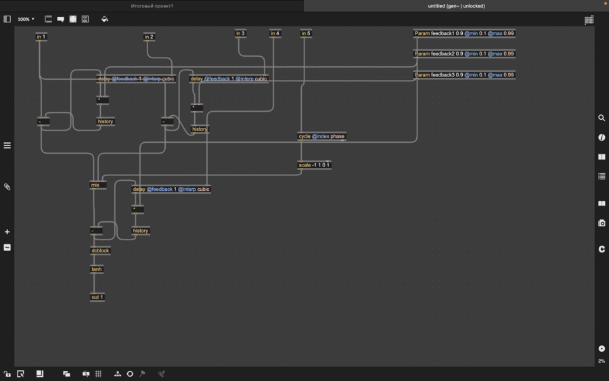This screenshot has width=609, height=381.
Task: Select the cycle @index phase object
Action: pyautogui.click(x=321, y=136)
